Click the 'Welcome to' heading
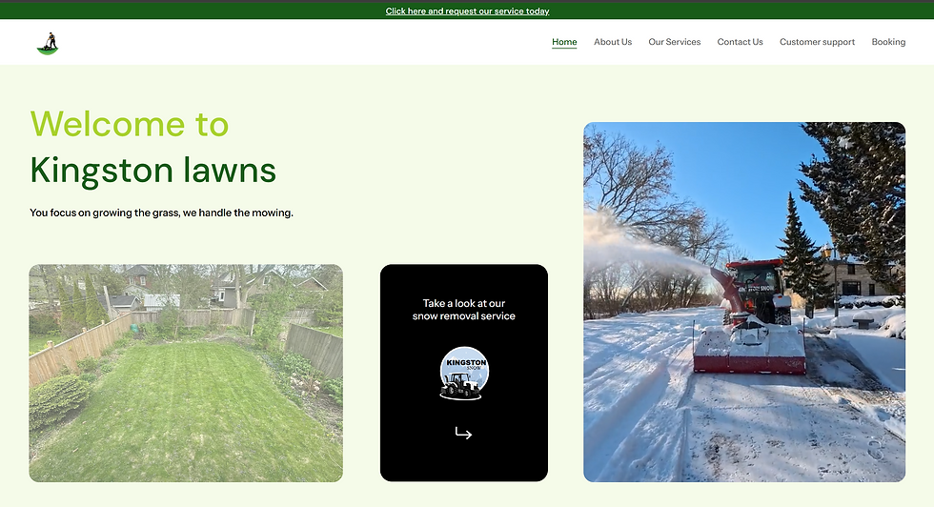The width and height of the screenshot is (934, 507). (x=130, y=124)
